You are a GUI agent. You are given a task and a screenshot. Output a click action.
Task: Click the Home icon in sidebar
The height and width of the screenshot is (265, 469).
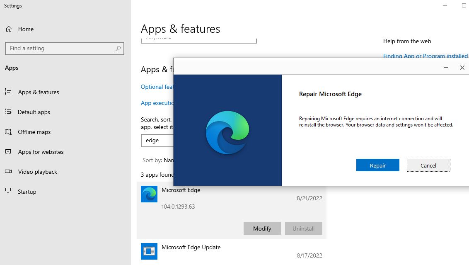click(8, 29)
